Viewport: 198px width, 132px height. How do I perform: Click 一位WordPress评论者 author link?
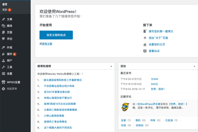coord(148,104)
